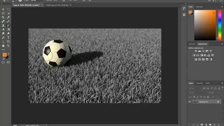Image resolution: width=224 pixels, height=126 pixels.
Task: Add an Exposure adjustment
Action: (207, 51)
